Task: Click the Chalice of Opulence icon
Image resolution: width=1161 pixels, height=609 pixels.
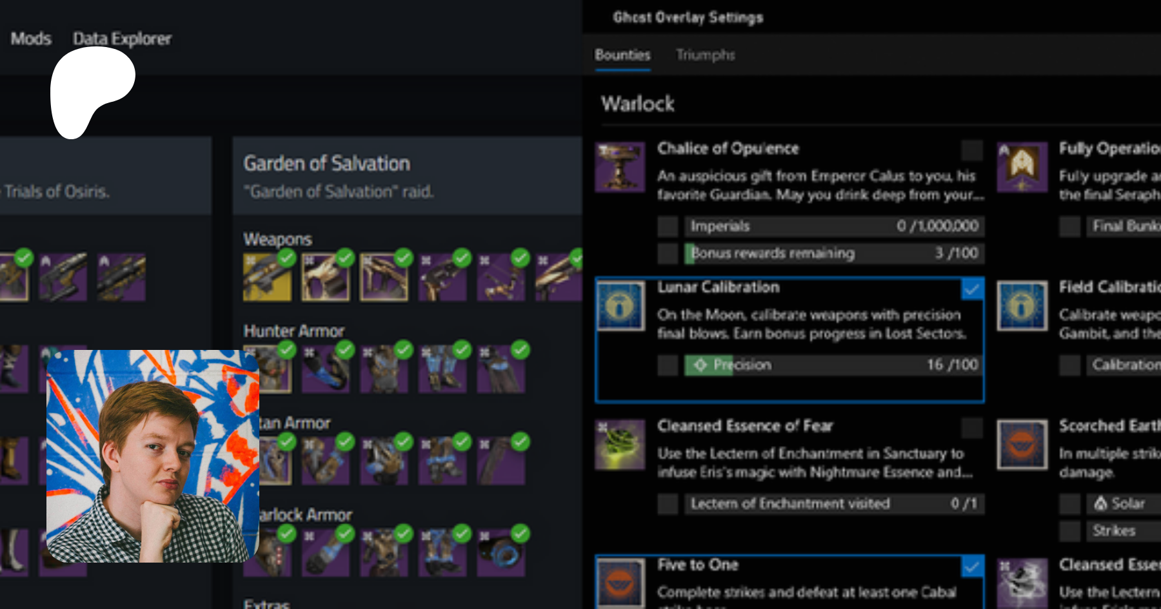Action: click(620, 167)
